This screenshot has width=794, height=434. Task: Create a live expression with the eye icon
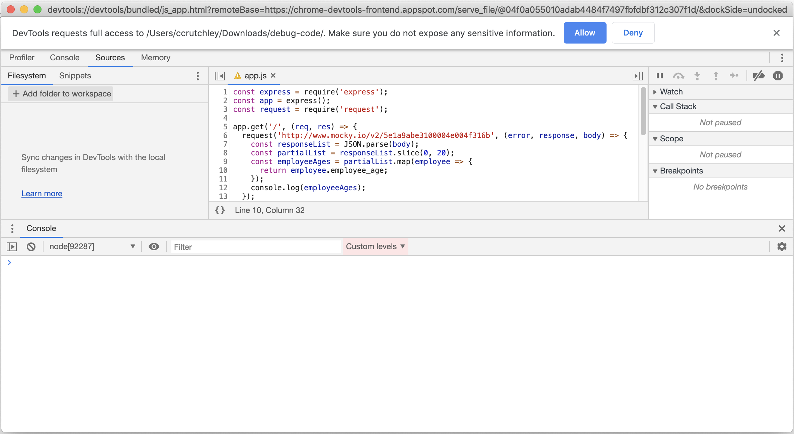click(x=154, y=246)
